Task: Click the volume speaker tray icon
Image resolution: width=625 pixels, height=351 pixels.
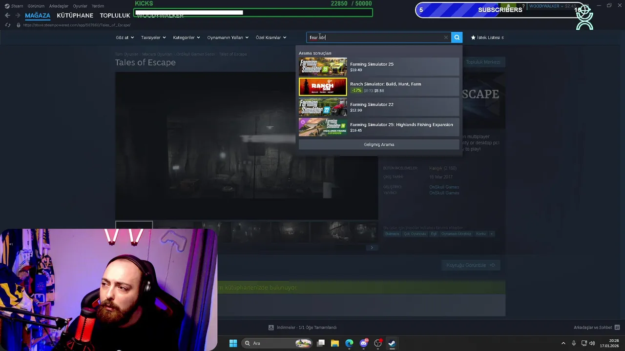Action: click(592, 343)
